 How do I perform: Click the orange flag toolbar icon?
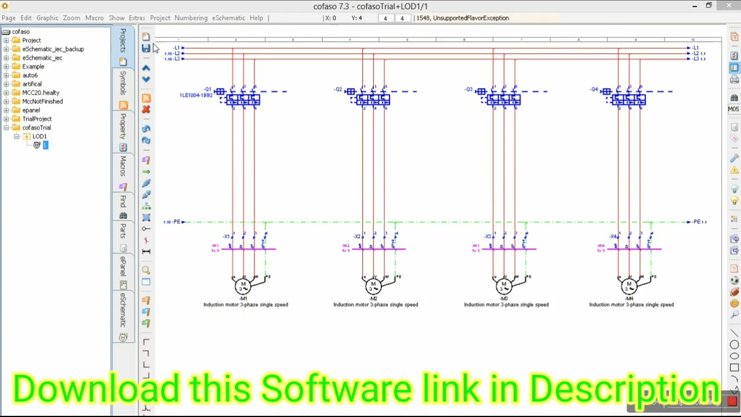146,301
